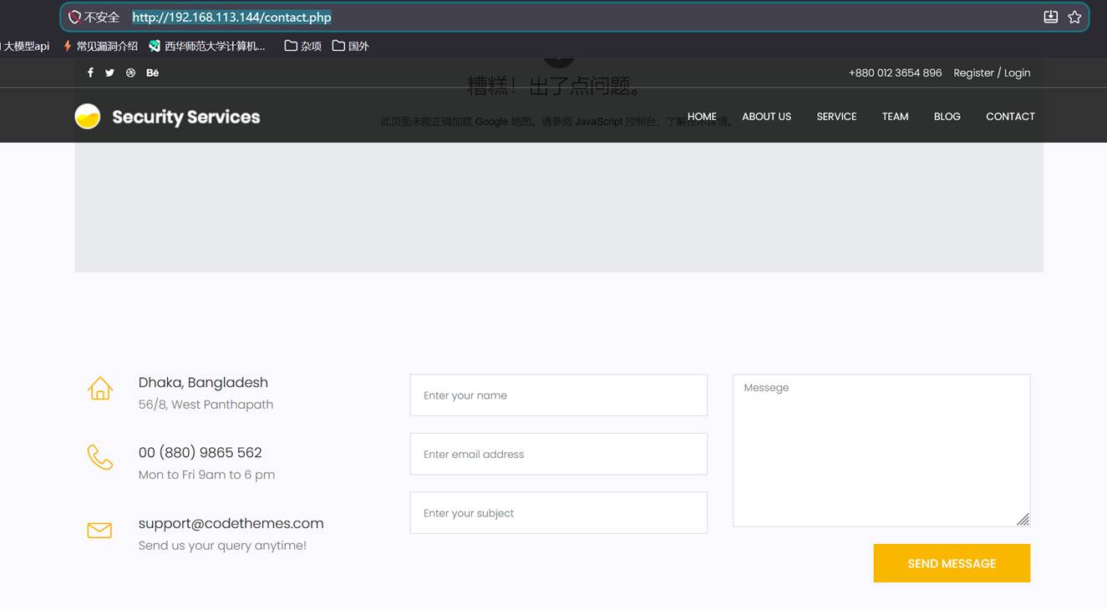Click the support@codethemes.com address
1107x609 pixels.
pos(231,523)
